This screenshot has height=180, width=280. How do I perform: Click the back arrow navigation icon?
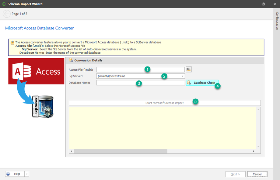tap(7, 14)
